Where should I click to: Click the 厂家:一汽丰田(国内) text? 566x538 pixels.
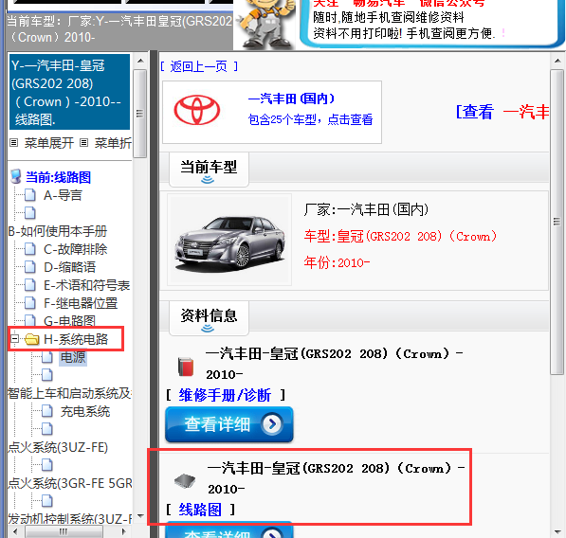[366, 209]
